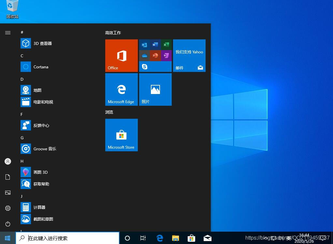Image resolution: width=333 pixels, height=244 pixels.
Task: Open Mail from the taskbar
Action: coord(208,238)
